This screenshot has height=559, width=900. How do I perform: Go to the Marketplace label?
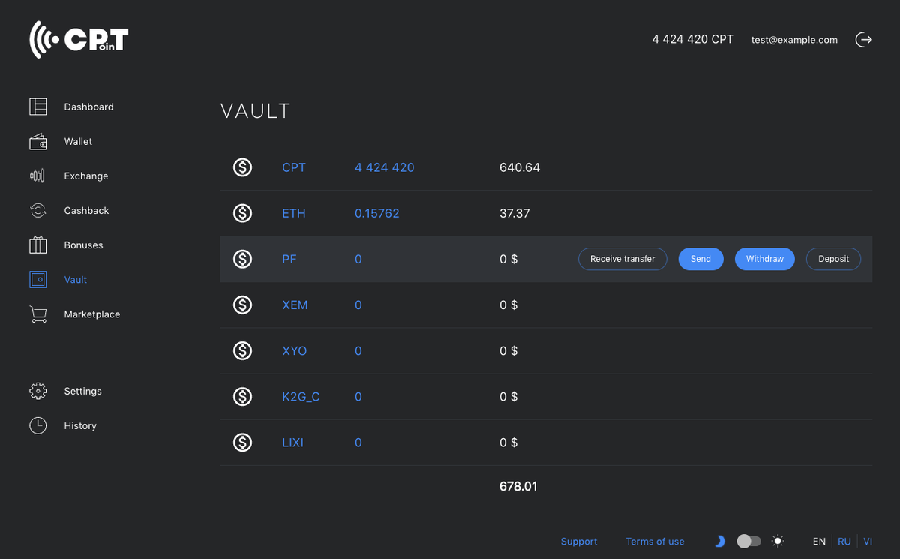92,314
